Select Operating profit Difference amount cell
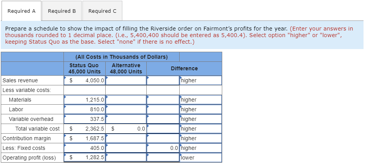The height and width of the screenshot is (163, 367). coord(163,158)
